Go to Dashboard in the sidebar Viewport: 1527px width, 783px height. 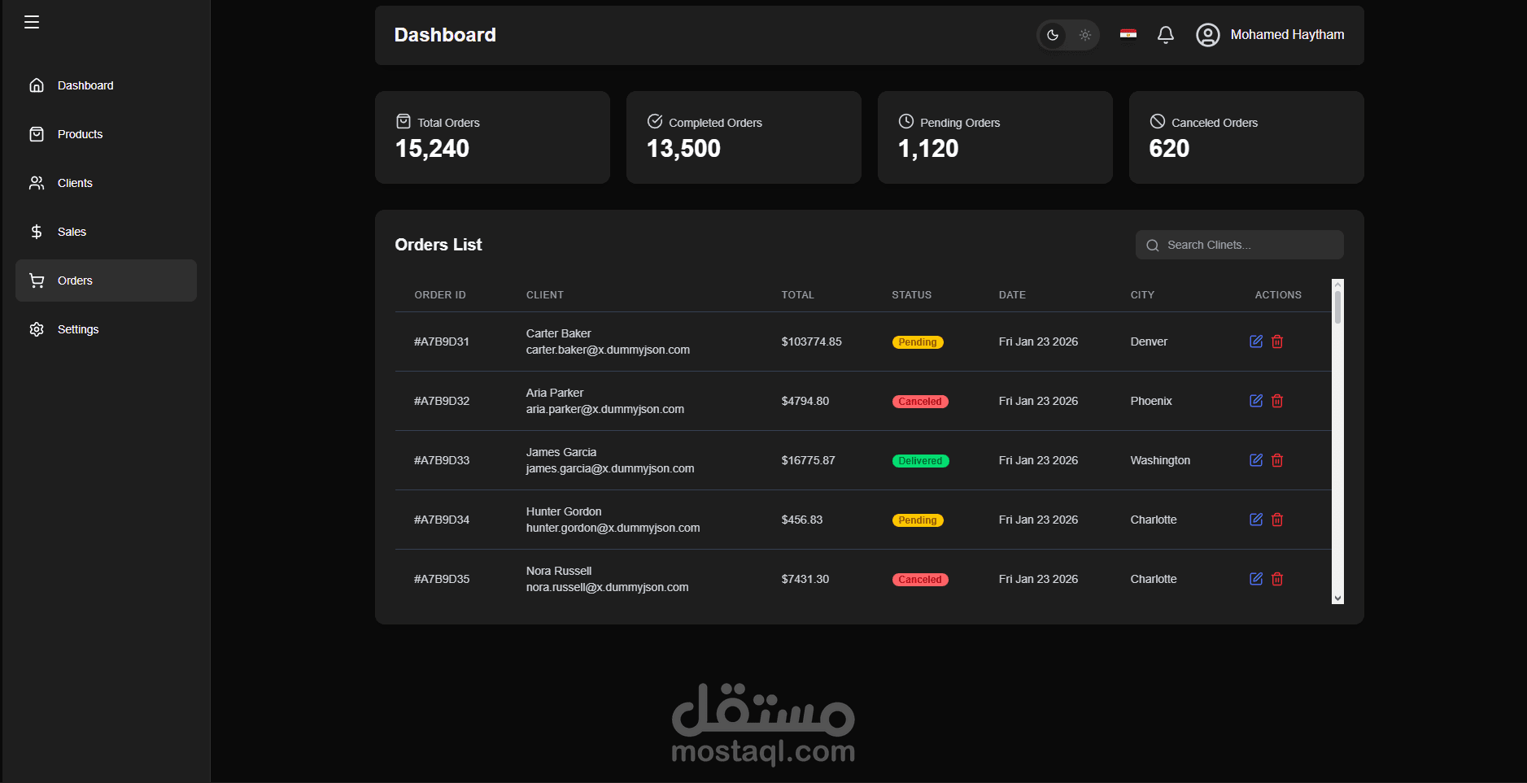tap(106, 85)
